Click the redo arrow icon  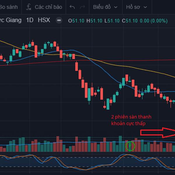[x=83, y=7]
